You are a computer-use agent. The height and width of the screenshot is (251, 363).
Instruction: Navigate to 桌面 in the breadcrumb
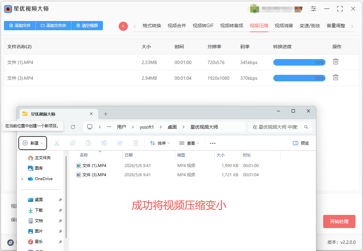(x=172, y=127)
